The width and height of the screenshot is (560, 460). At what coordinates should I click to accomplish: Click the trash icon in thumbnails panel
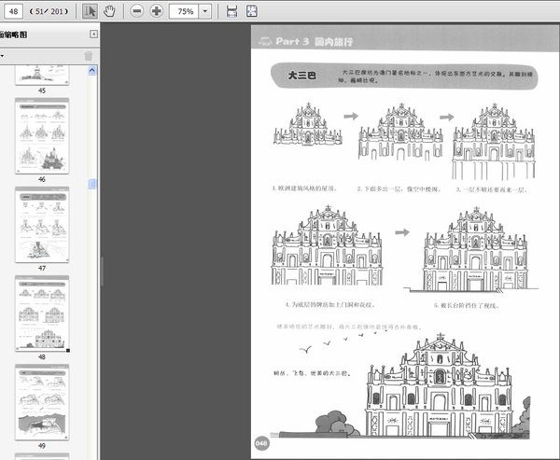[x=89, y=56]
